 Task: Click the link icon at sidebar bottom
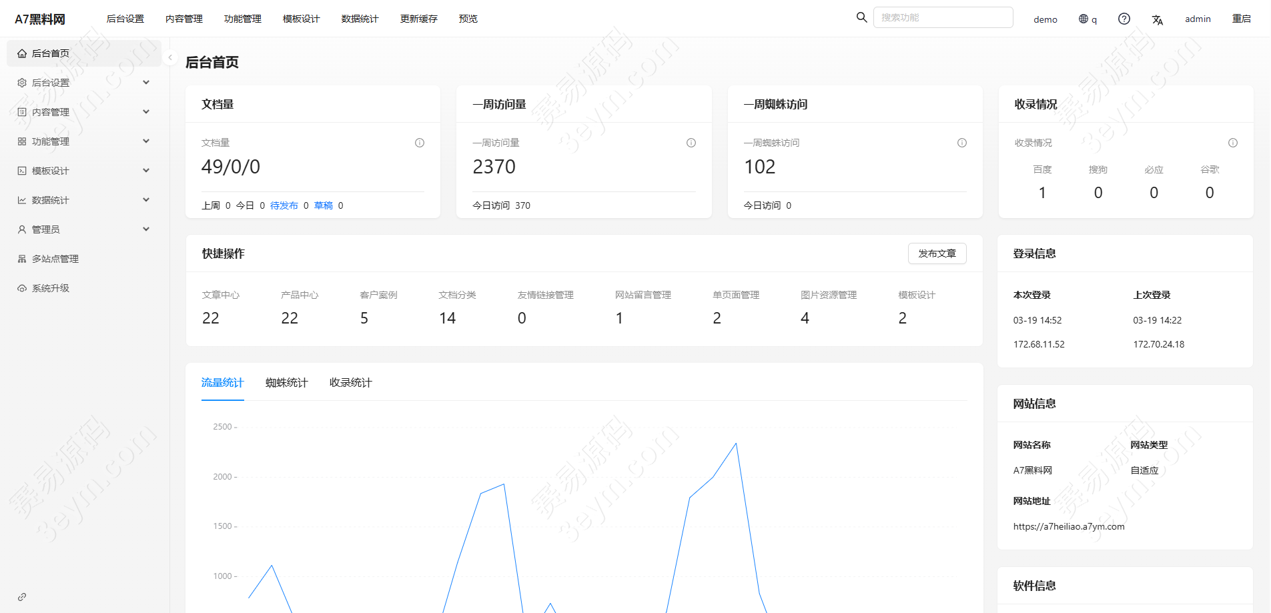[x=22, y=597]
